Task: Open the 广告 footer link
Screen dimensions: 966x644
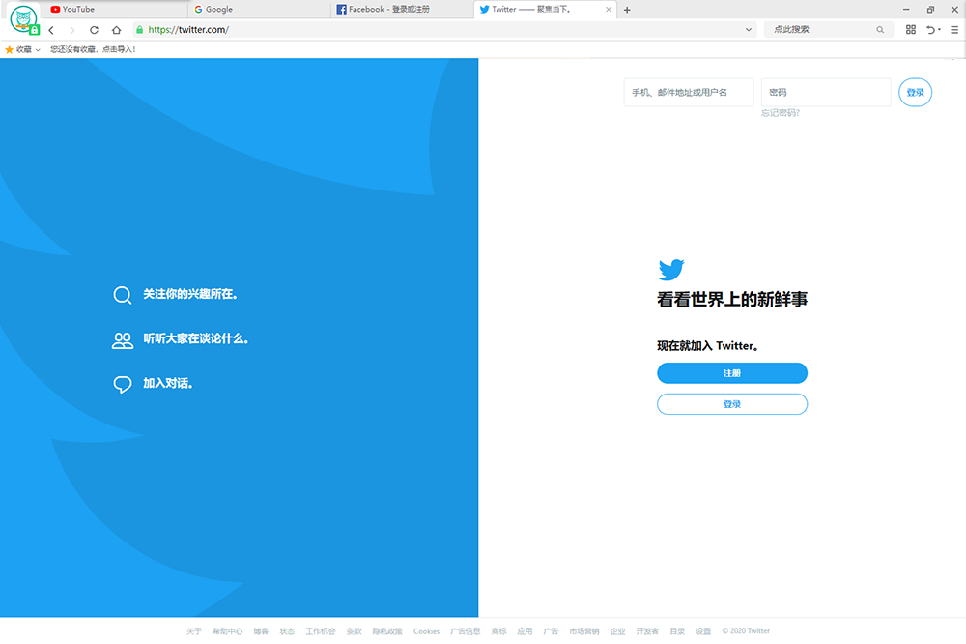Action: click(x=551, y=631)
